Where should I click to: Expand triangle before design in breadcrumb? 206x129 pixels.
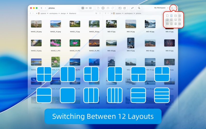tap(59, 13)
